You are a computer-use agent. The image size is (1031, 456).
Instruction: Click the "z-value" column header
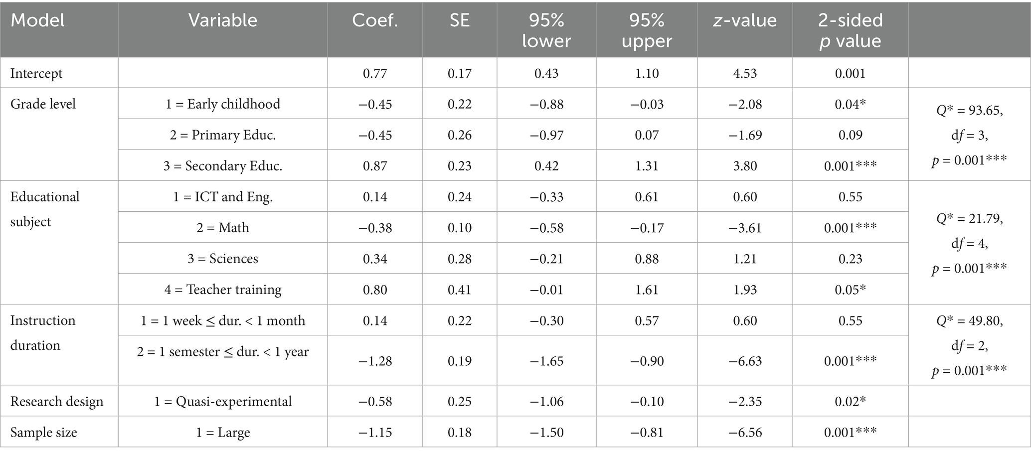(745, 20)
